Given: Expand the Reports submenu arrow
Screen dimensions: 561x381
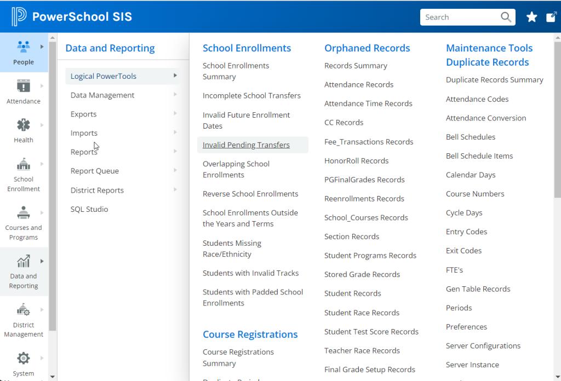Looking at the screenshot, I should pyautogui.click(x=175, y=151).
